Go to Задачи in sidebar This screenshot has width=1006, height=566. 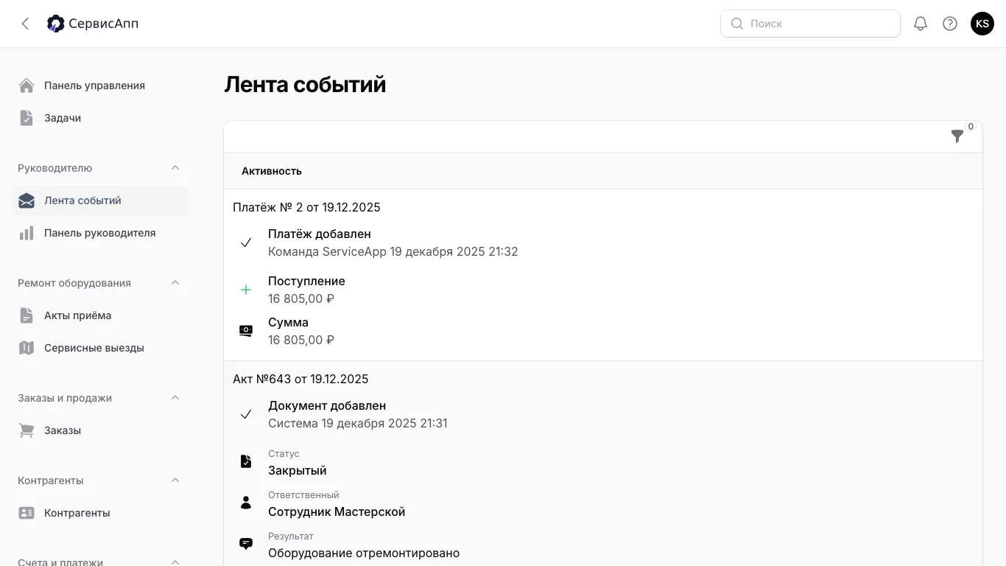(100, 118)
